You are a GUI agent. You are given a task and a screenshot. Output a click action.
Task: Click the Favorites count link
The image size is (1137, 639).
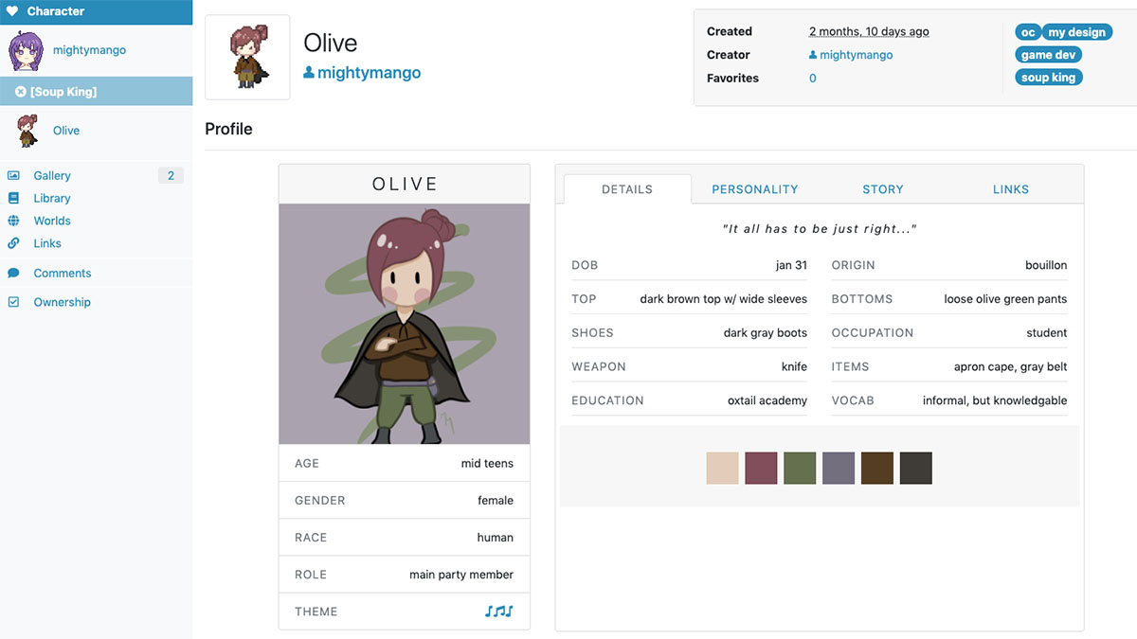click(813, 79)
